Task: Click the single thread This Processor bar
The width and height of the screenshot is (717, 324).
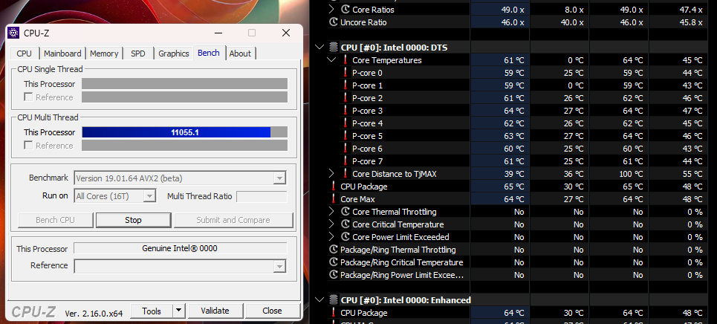Action: pyautogui.click(x=185, y=84)
